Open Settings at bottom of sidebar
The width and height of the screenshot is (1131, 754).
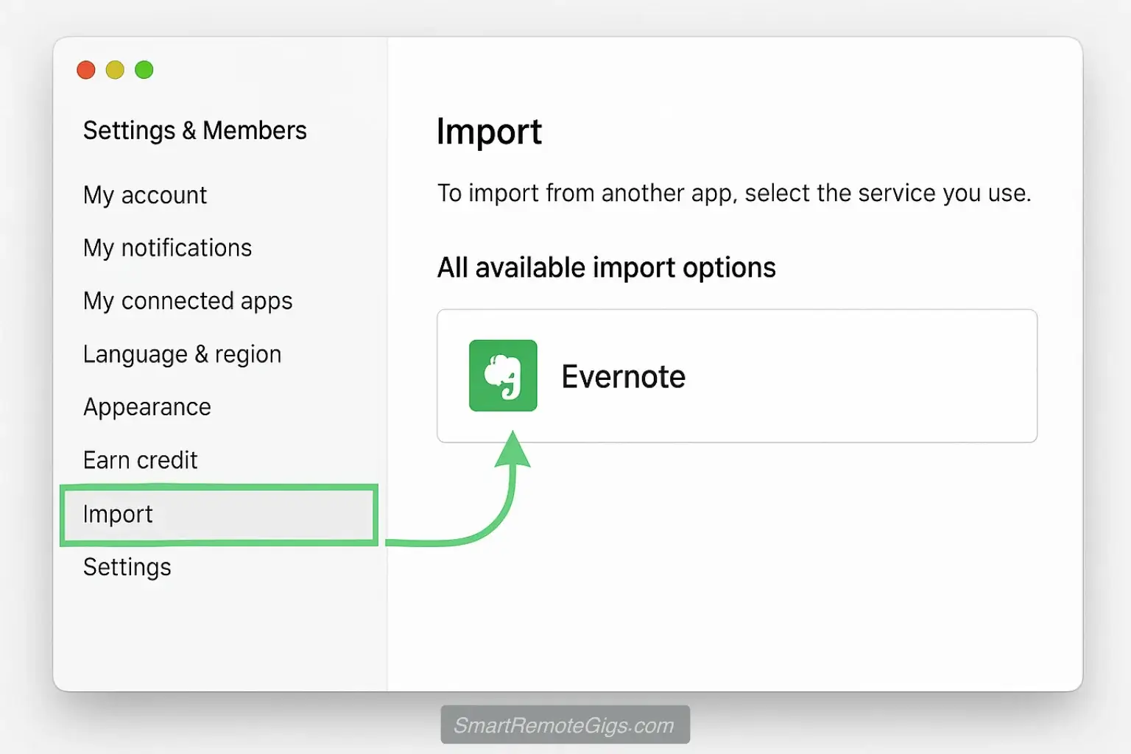point(127,567)
